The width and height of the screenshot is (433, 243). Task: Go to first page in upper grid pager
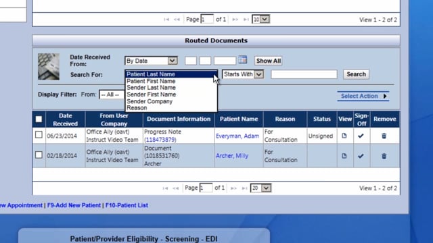[x=166, y=20]
